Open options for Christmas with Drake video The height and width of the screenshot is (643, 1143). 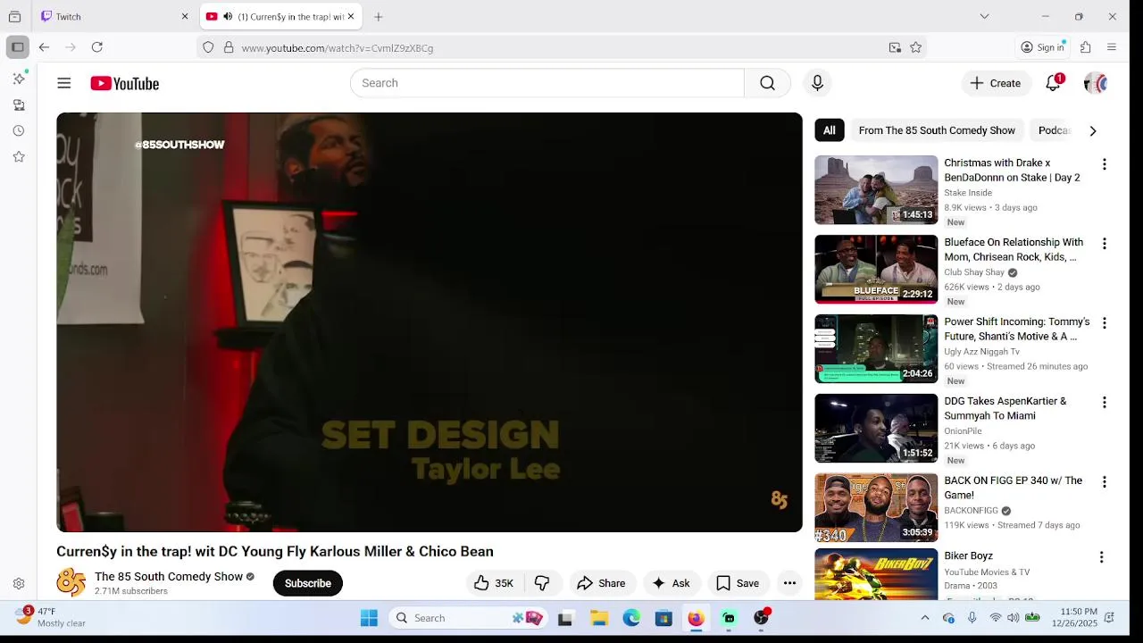(x=1104, y=164)
